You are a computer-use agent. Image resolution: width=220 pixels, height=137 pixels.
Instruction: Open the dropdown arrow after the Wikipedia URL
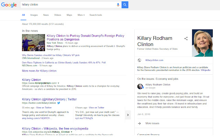click(x=71, y=132)
